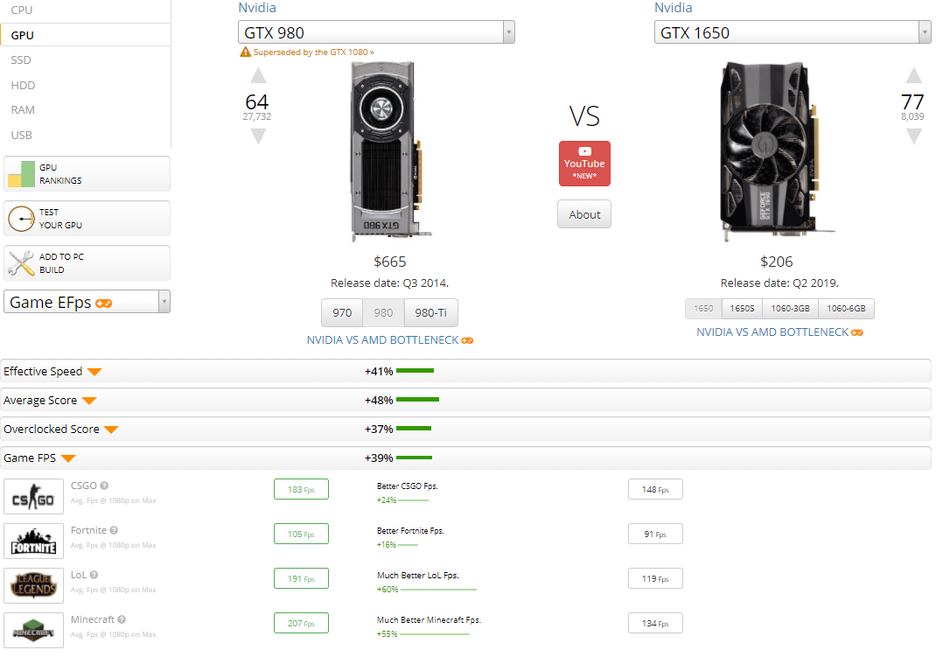Select the 1060-6GB variant button
Image resolution: width=936 pixels, height=664 pixels.
pyautogui.click(x=846, y=309)
